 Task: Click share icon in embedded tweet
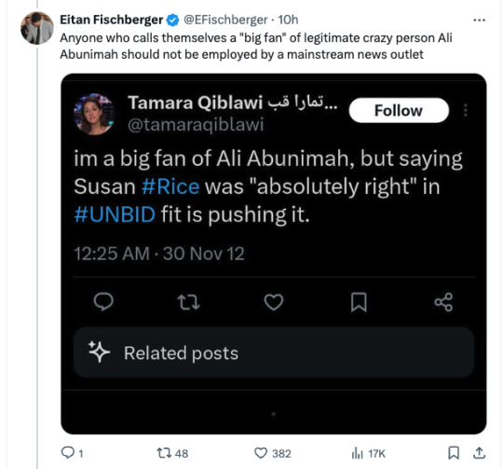click(443, 302)
